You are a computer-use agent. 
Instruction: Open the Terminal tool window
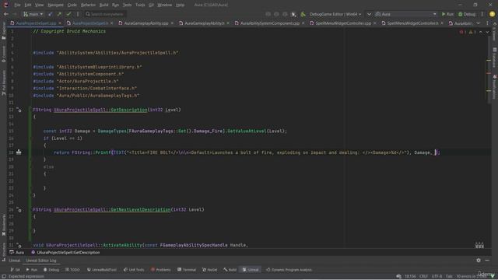click(187, 270)
